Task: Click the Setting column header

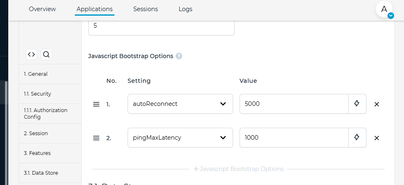Action: tap(139, 81)
